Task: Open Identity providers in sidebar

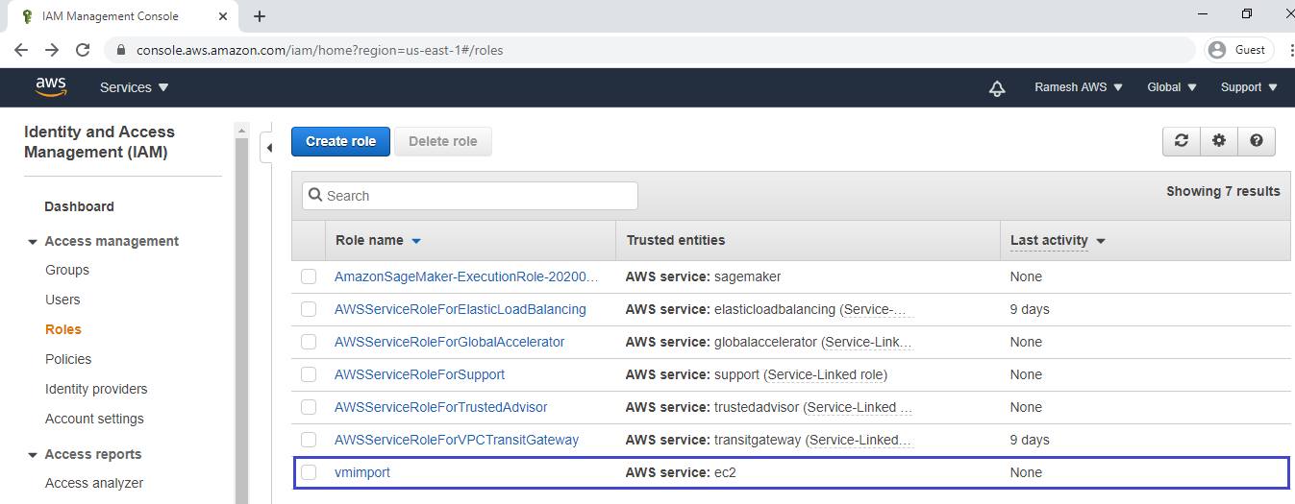Action: click(x=96, y=389)
